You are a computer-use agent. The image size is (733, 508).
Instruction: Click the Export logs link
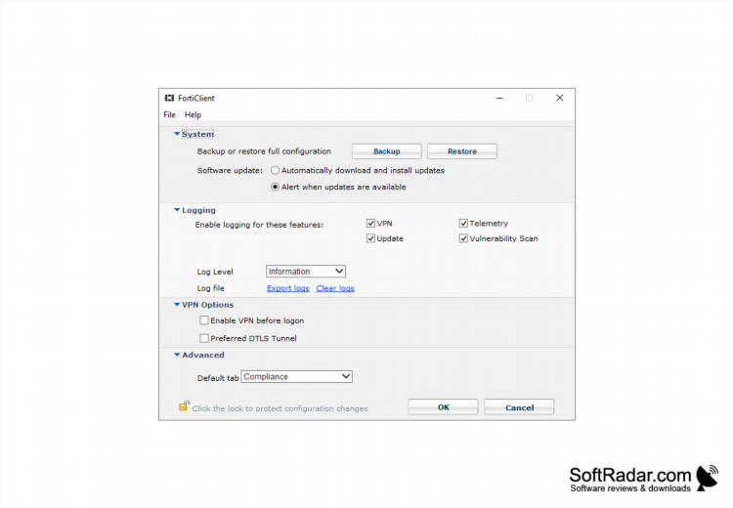(x=288, y=288)
